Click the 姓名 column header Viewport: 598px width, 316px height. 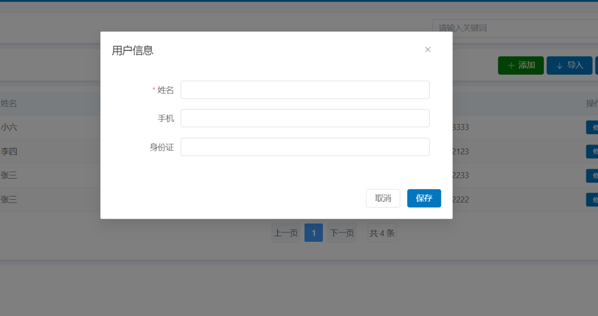click(9, 103)
